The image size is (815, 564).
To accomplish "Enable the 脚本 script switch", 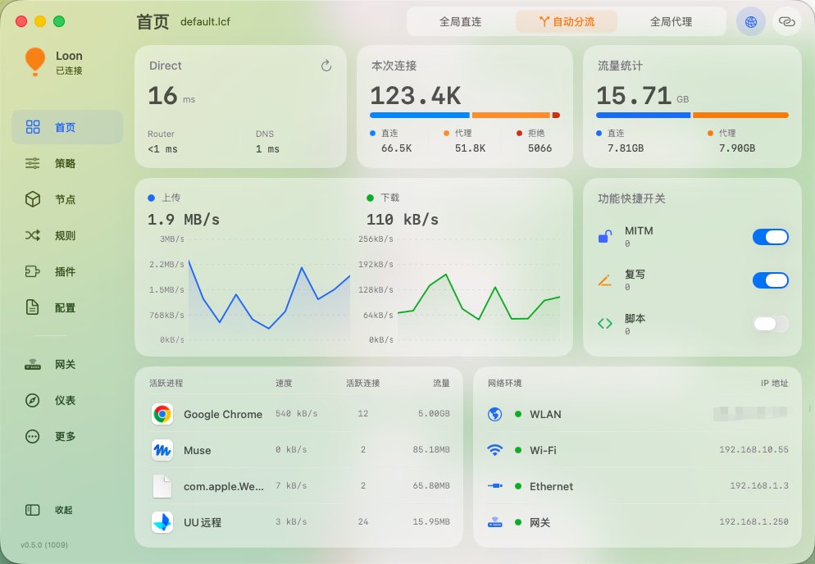I will click(770, 324).
